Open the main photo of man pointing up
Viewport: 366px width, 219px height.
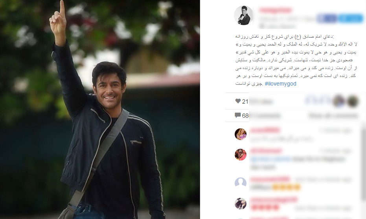pyautogui.click(x=100, y=109)
